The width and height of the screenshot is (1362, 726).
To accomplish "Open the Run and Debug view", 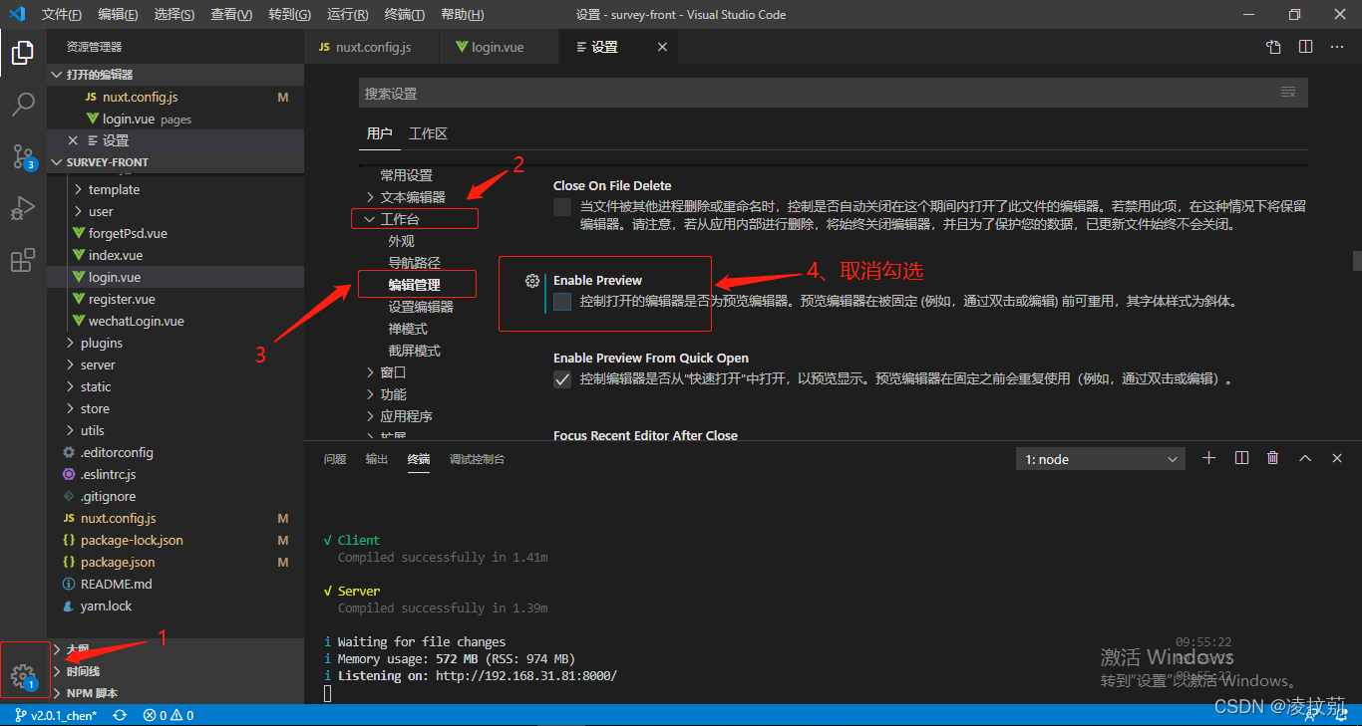I will [x=23, y=208].
